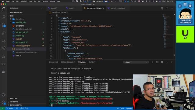
Task: Open the Manage gear menu
Action: click(x=3, y=103)
